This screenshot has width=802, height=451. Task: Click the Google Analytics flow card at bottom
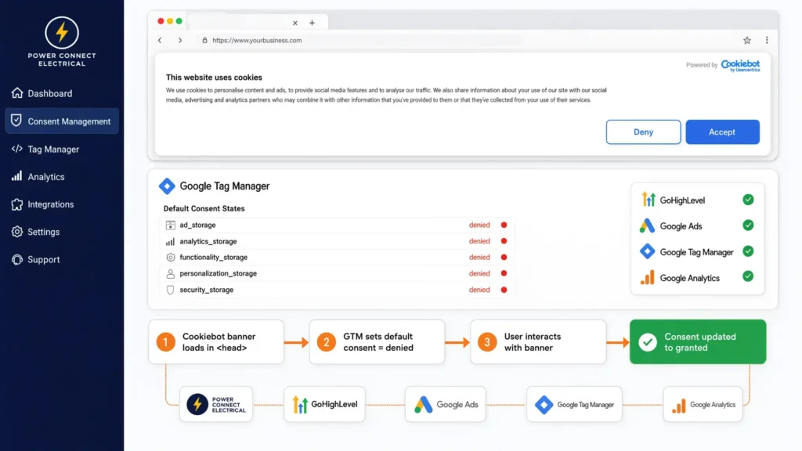tap(703, 405)
